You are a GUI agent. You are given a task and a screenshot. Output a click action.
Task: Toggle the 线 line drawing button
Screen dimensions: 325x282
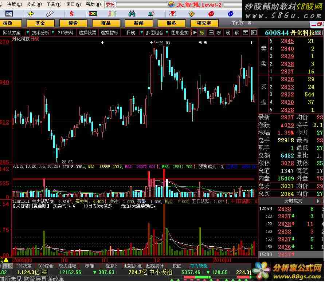(228, 32)
